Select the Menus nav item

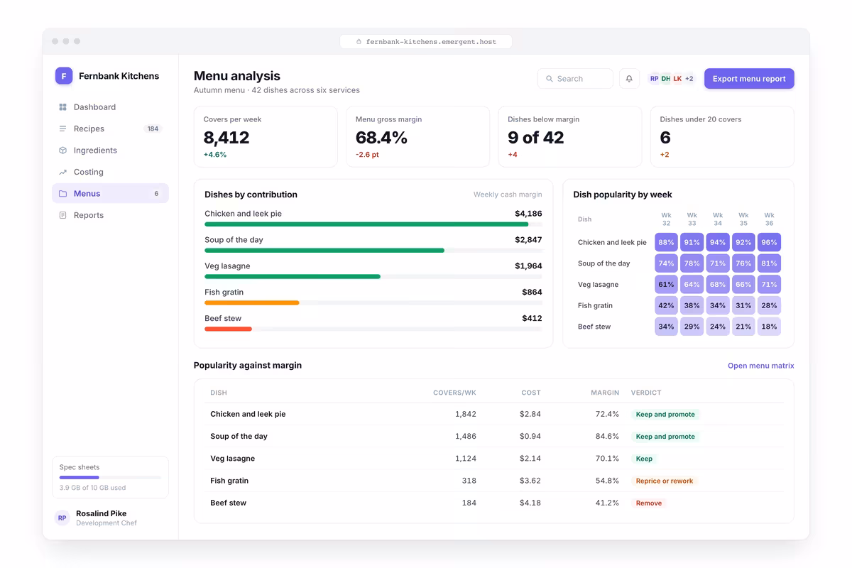coord(110,194)
